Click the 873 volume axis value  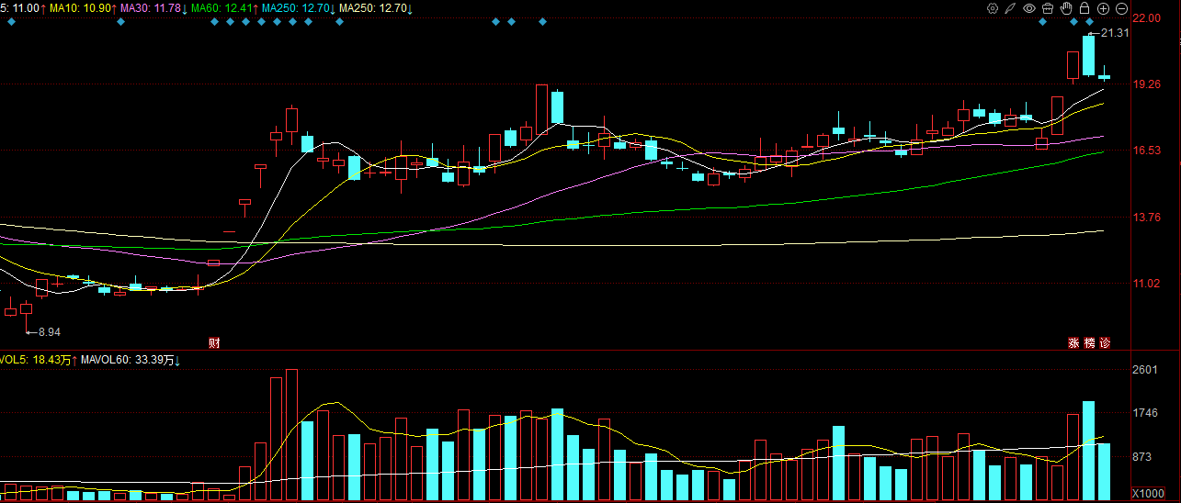point(1143,456)
